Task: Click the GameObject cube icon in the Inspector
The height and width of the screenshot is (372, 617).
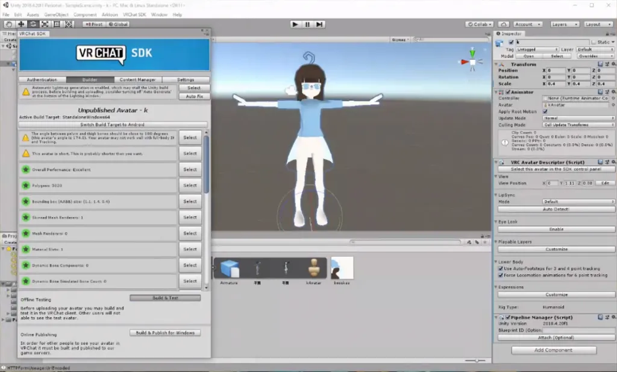Action: 500,43
